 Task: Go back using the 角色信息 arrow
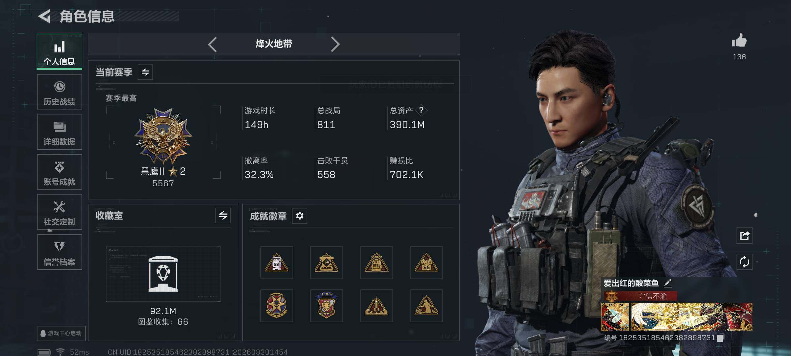44,16
